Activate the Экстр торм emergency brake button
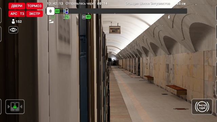Viewport: 217px width, 122px height. [202, 106]
